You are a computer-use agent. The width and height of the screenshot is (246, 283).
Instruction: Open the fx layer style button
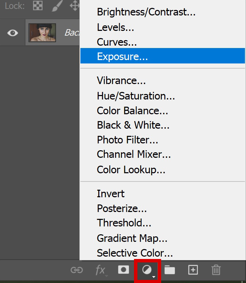click(x=101, y=270)
